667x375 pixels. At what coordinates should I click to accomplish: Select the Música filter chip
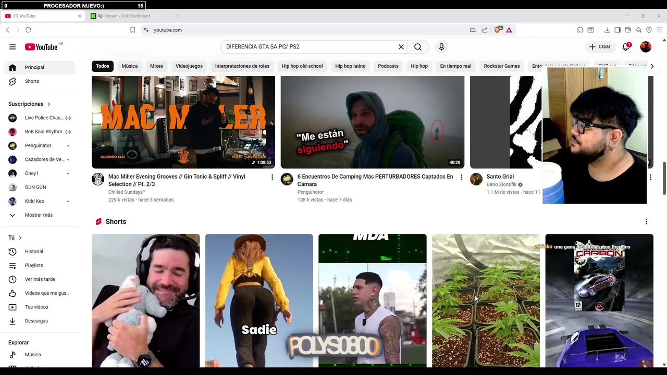[x=130, y=66]
